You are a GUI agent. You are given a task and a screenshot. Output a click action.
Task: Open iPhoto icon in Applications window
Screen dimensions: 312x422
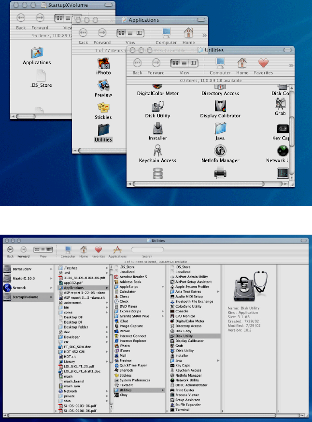(103, 63)
